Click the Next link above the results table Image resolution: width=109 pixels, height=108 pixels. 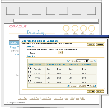(91, 61)
